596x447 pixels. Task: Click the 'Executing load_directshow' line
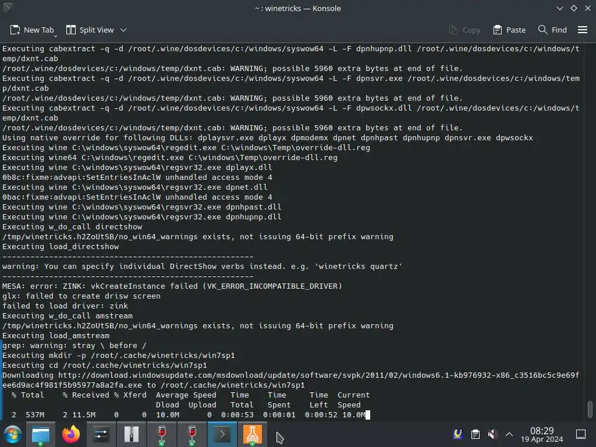tap(61, 247)
